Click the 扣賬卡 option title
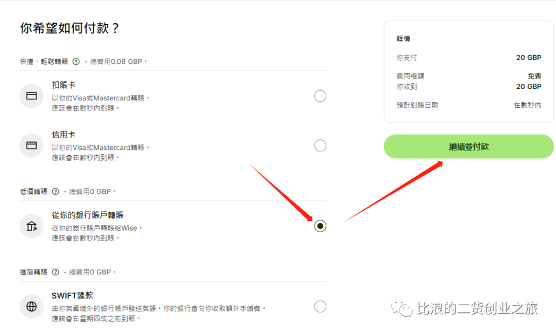The width and height of the screenshot is (556, 333). point(63,85)
